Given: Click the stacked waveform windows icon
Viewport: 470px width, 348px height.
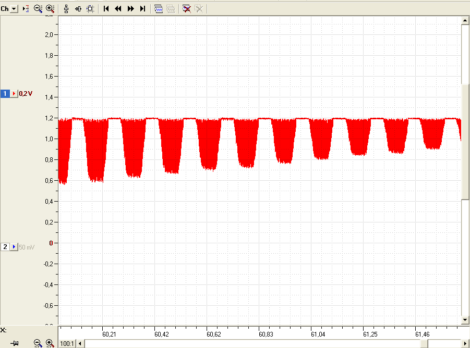Looking at the screenshot, I should pyautogui.click(x=159, y=9).
